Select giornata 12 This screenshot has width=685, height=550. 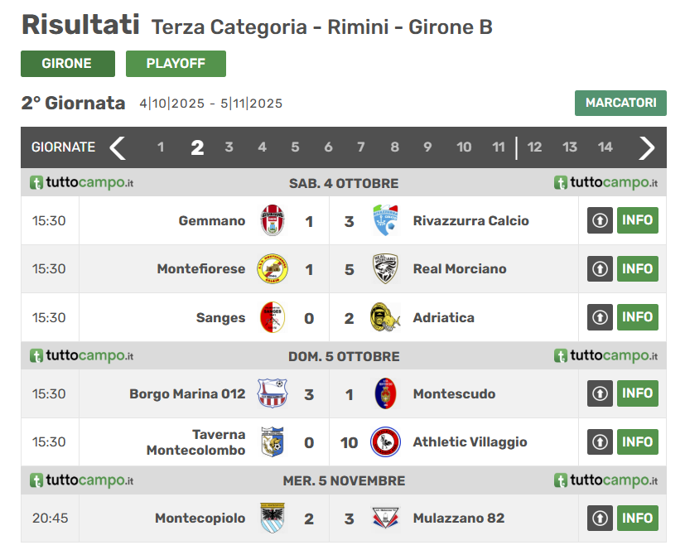pos(534,147)
